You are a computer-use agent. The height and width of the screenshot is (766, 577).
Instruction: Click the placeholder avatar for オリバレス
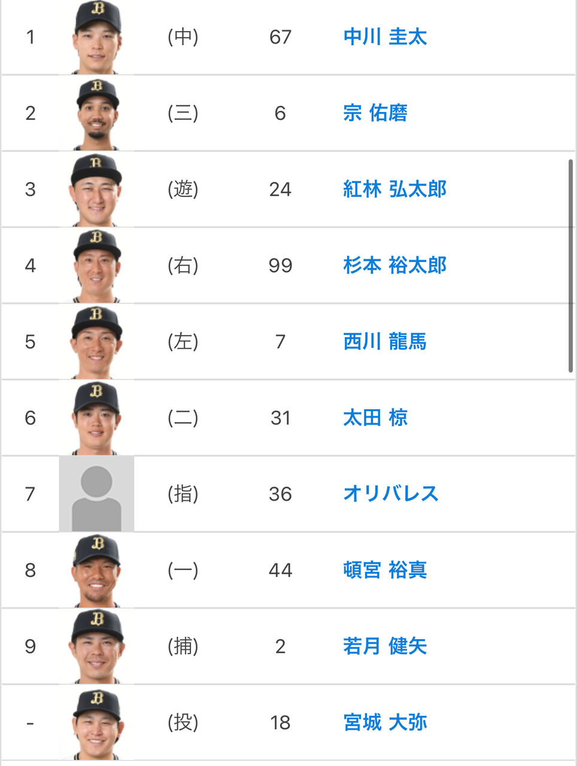(96, 494)
